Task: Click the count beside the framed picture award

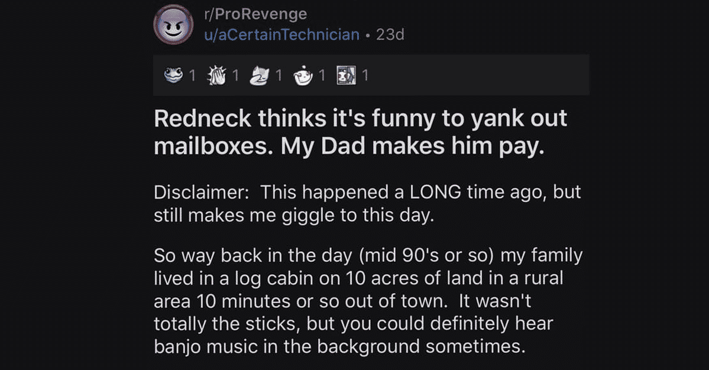Action: click(365, 76)
